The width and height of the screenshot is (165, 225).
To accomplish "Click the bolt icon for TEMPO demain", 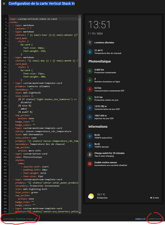I will point(90,145).
